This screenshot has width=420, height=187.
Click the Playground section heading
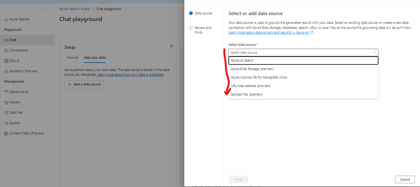tap(13, 30)
